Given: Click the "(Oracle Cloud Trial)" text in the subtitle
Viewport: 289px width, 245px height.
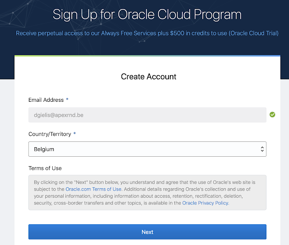Looking at the screenshot, I should (253, 33).
